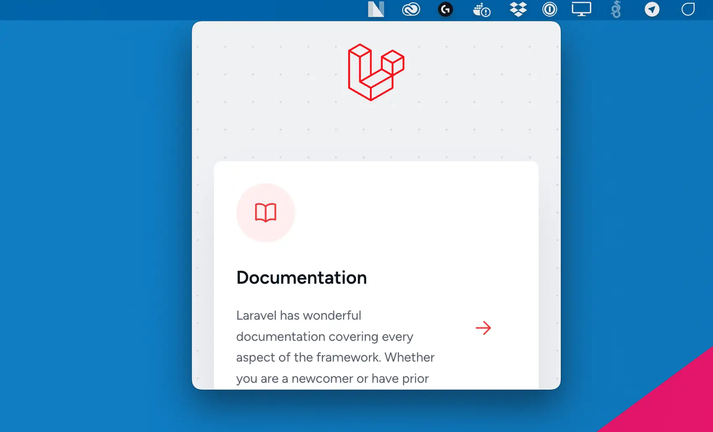Click the Docker whale status icon
This screenshot has width=713, height=432.
tap(481, 10)
